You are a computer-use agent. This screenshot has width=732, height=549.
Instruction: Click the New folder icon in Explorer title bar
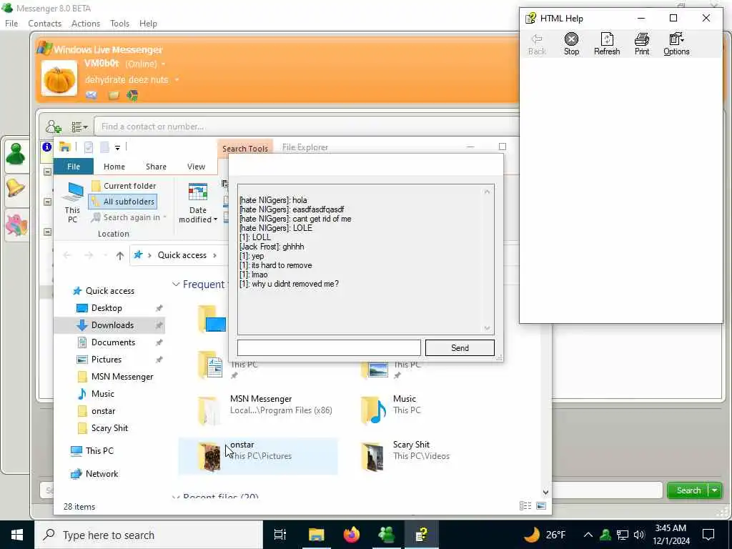104,147
